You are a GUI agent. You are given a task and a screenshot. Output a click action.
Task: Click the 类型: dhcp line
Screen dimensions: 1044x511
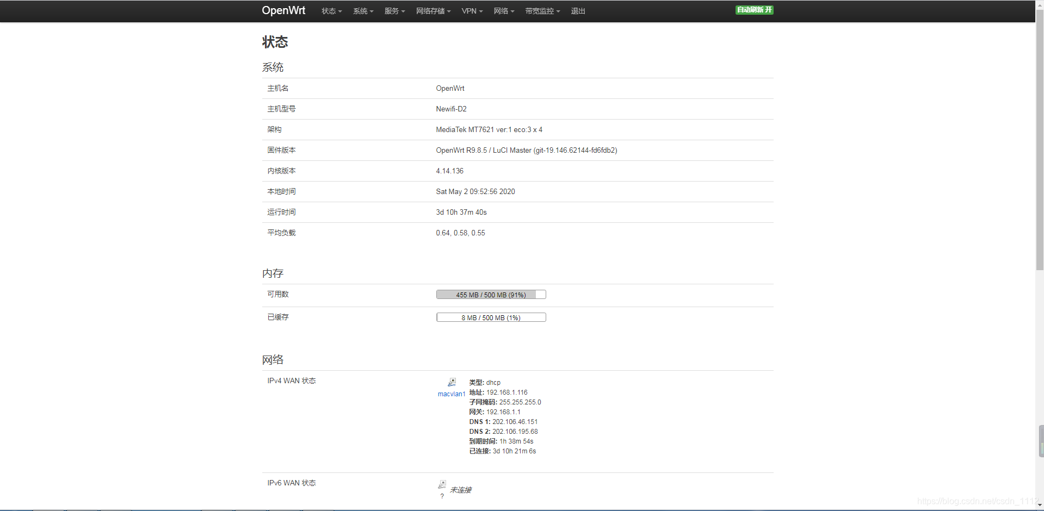485,383
